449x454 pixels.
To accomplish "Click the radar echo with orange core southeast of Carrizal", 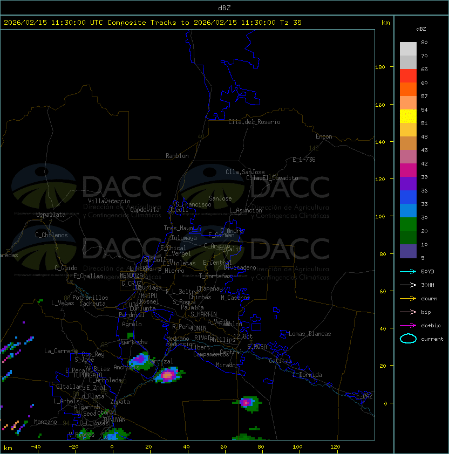I will coord(168,375).
